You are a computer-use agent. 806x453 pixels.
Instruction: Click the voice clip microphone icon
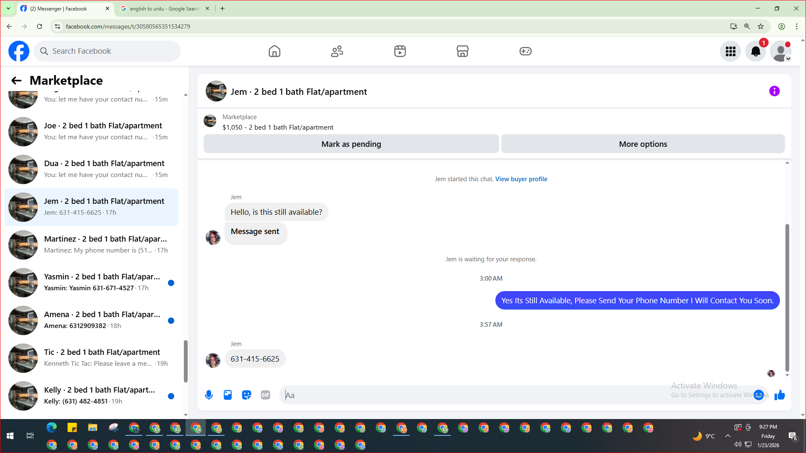[209, 395]
